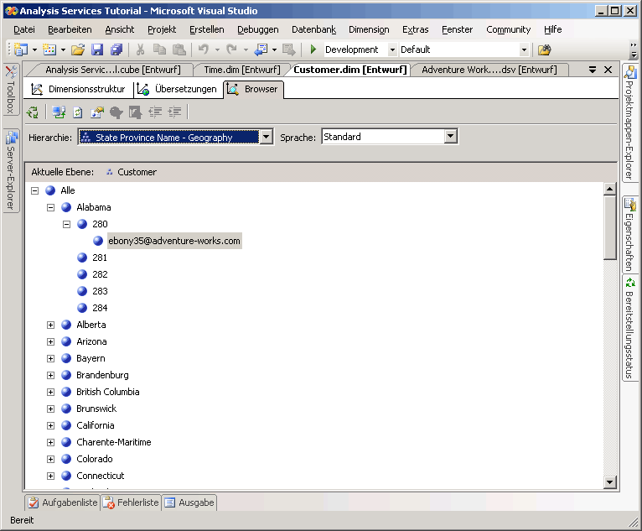The width and height of the screenshot is (642, 531).
Task: Click the Open File folder icon
Action: tap(78, 50)
